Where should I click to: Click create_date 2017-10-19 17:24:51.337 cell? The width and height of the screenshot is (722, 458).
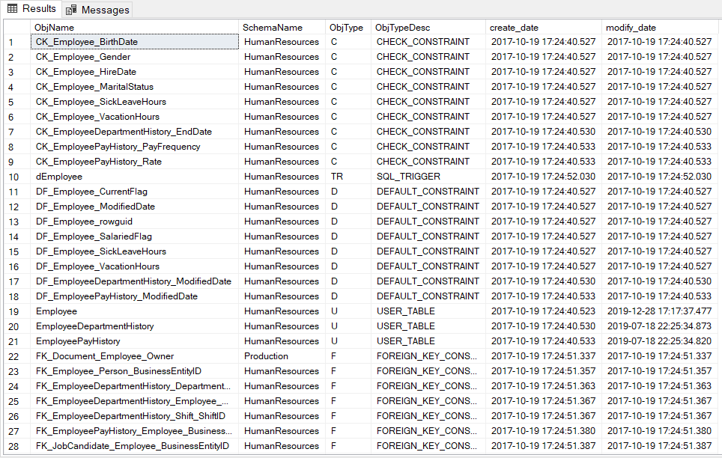tap(543, 356)
